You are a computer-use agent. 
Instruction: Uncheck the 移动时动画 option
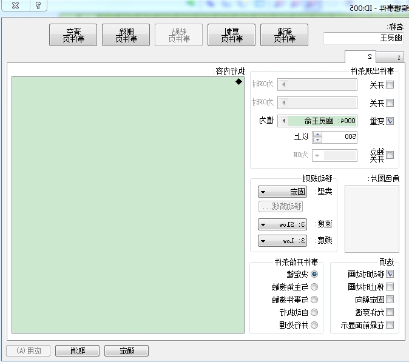click(390, 274)
